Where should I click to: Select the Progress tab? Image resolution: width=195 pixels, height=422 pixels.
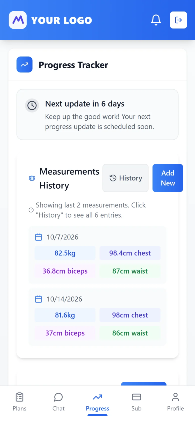pos(97,402)
